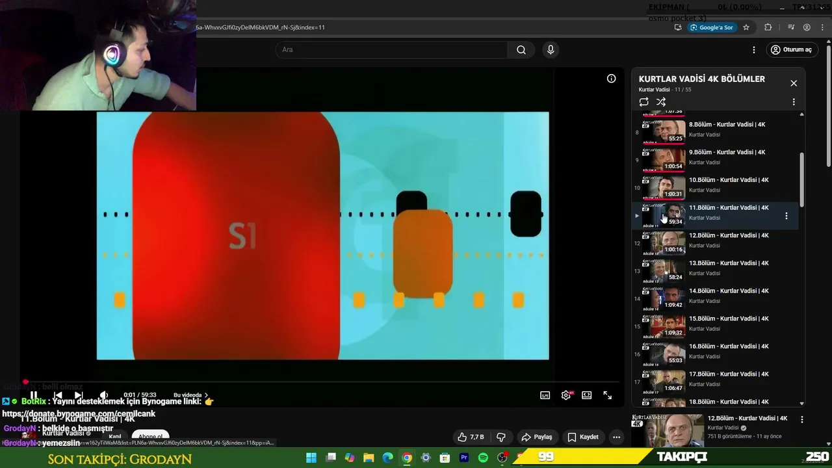Open the video info card icon

pyautogui.click(x=612, y=79)
